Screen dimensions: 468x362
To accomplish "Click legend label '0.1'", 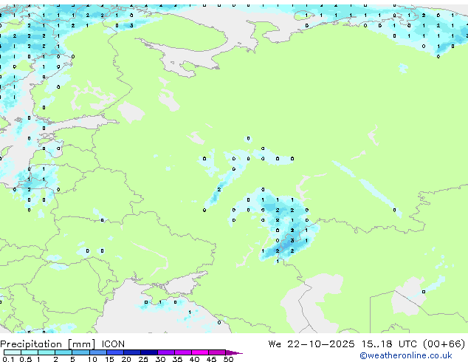I will click(x=8, y=359).
